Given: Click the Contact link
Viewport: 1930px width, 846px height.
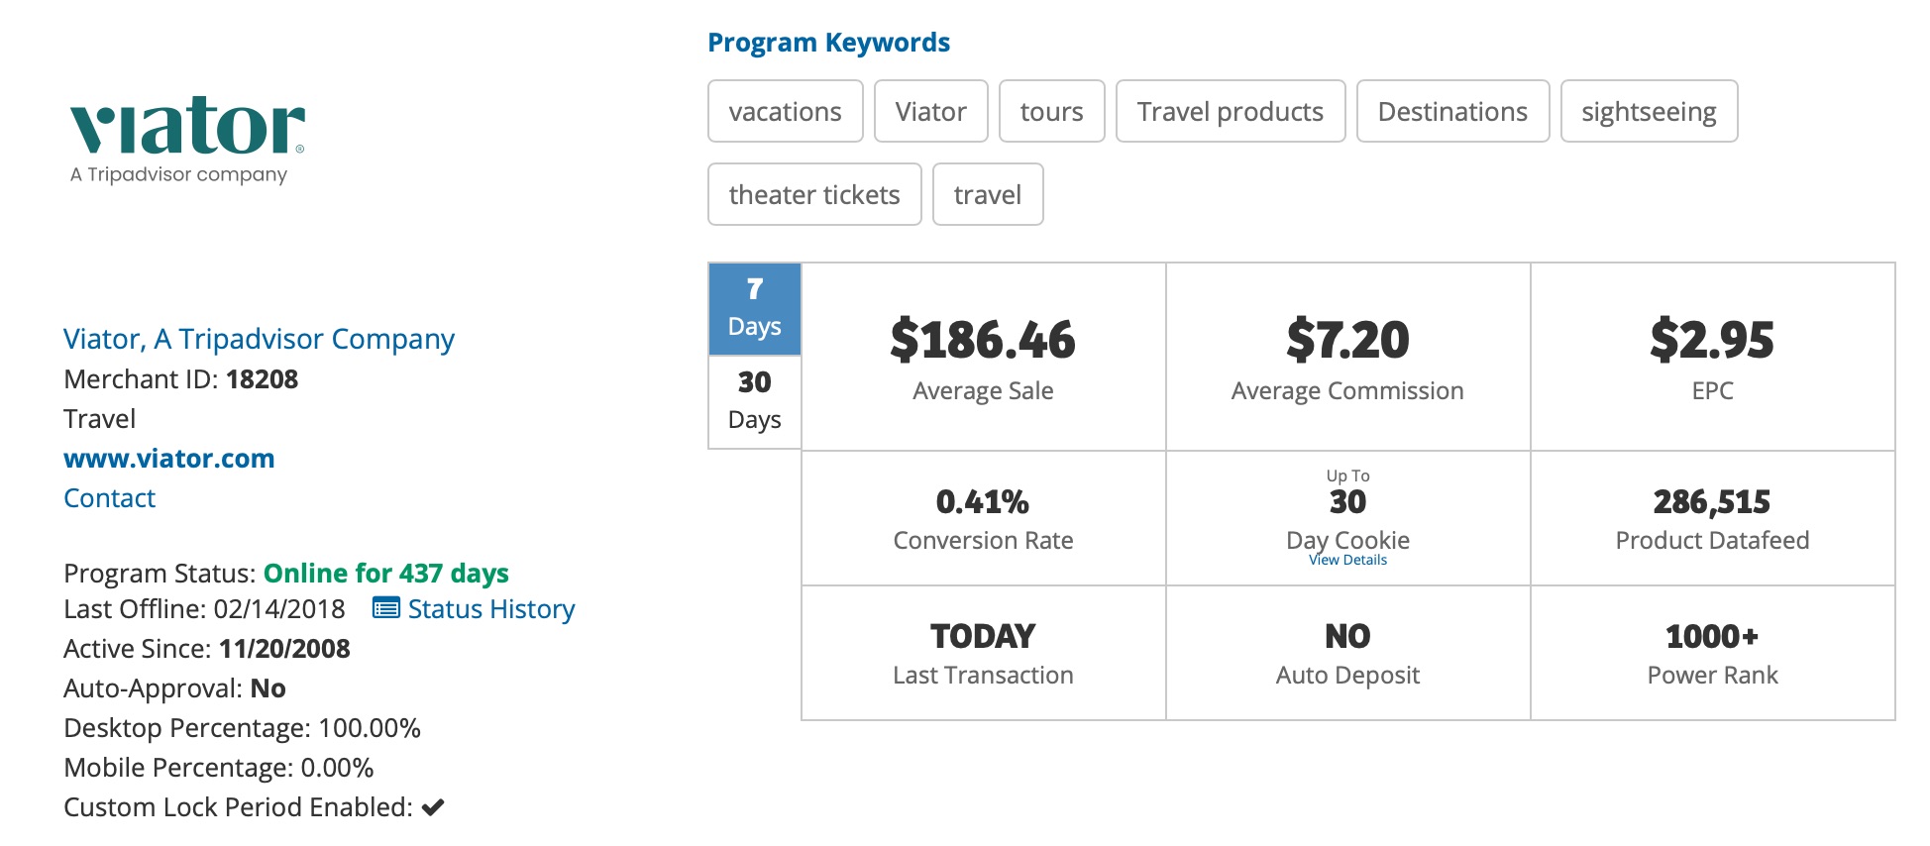Looking at the screenshot, I should coord(109,498).
